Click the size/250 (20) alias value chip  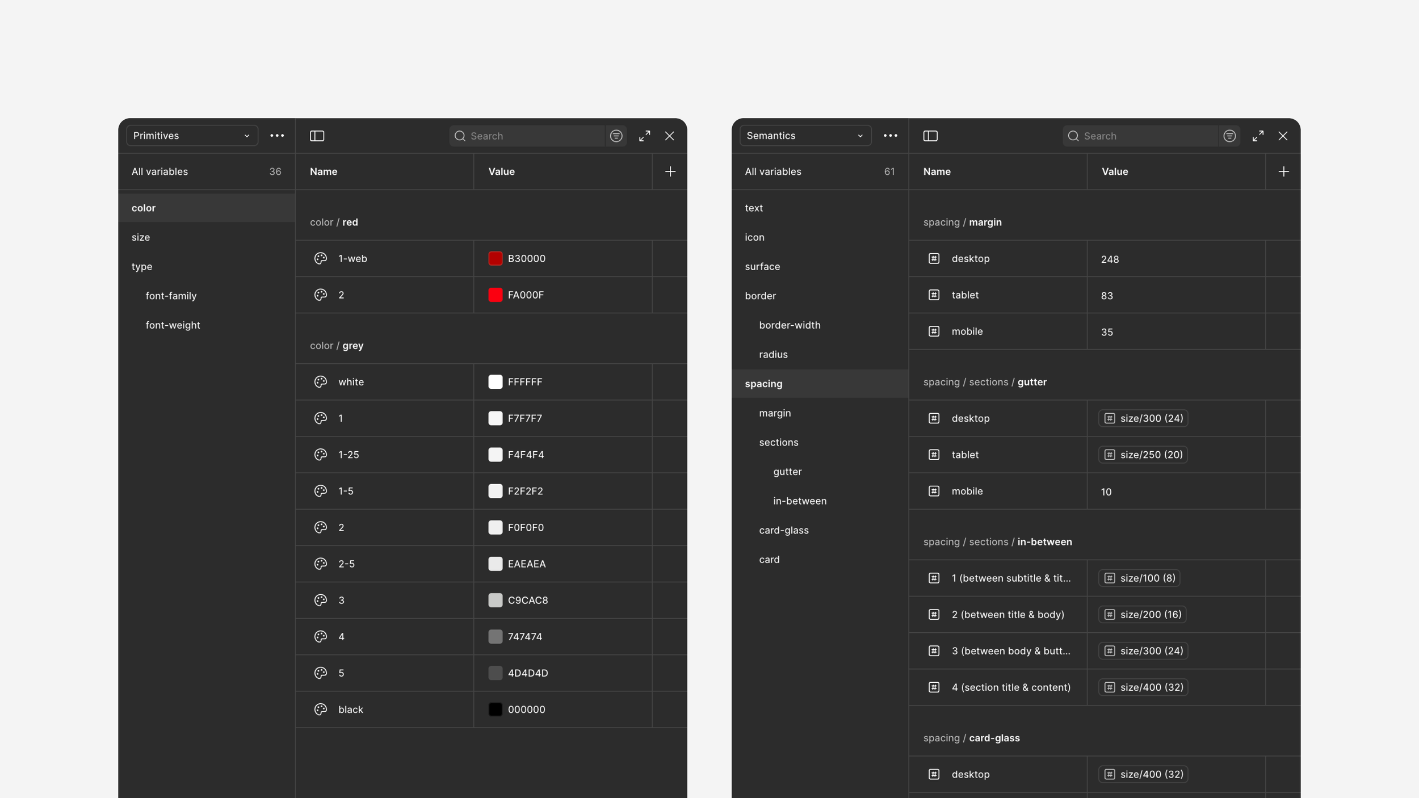1143,455
